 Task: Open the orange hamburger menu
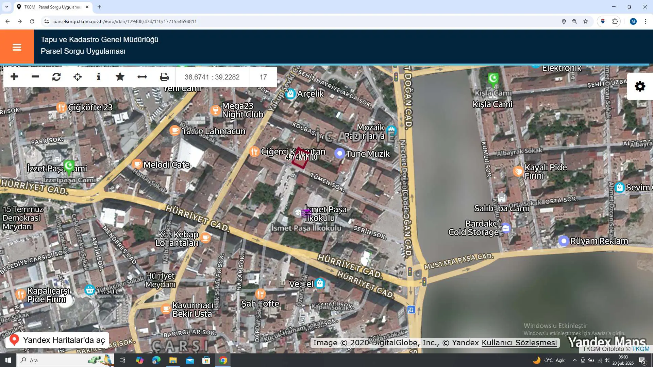pos(17,47)
